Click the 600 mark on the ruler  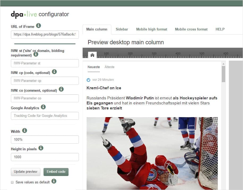(x=226, y=54)
